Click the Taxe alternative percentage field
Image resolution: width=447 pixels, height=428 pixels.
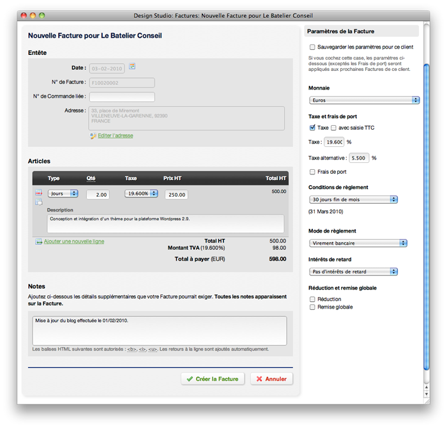pyautogui.click(x=359, y=158)
